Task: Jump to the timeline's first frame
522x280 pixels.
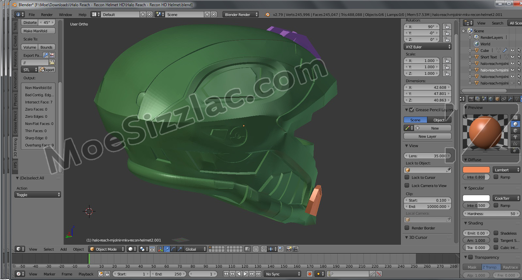Action: click(226, 274)
